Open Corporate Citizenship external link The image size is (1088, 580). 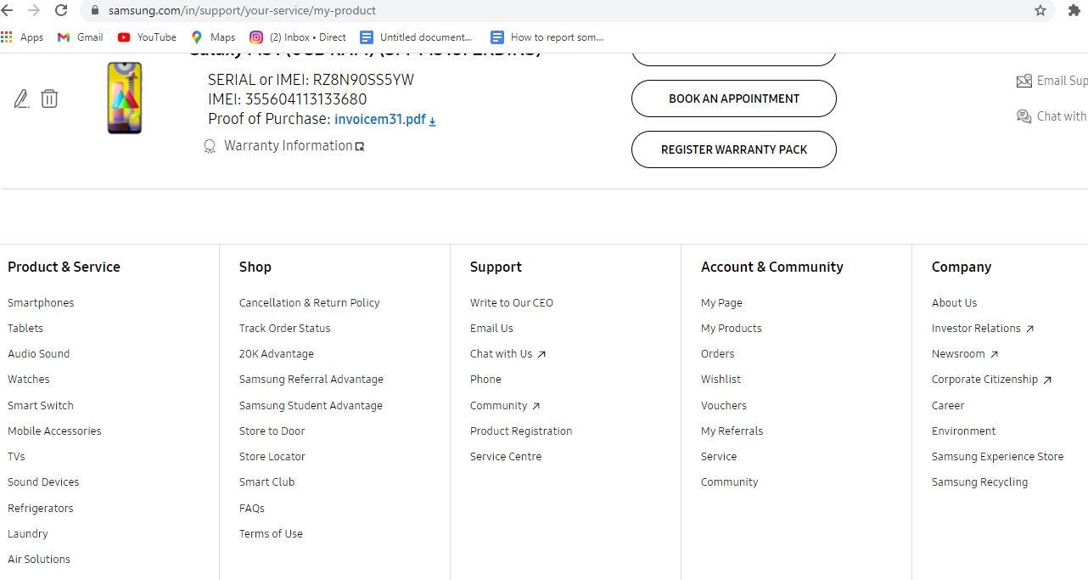pos(992,380)
